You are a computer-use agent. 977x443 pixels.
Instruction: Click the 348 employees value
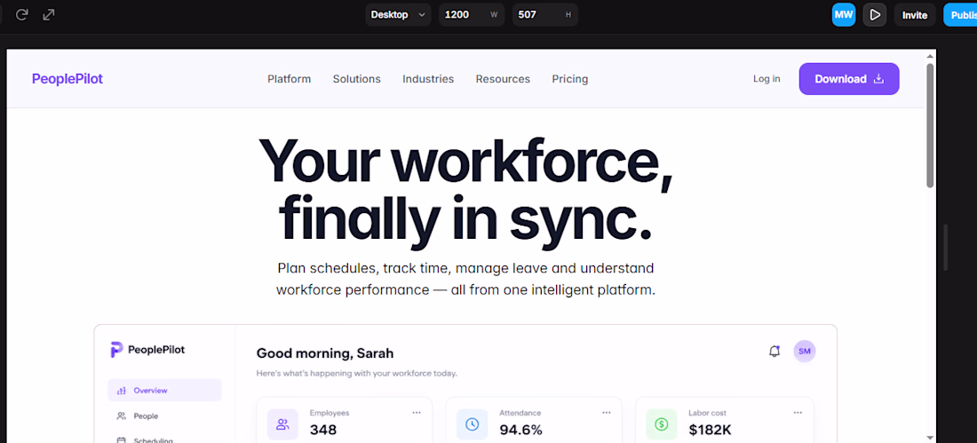point(323,430)
